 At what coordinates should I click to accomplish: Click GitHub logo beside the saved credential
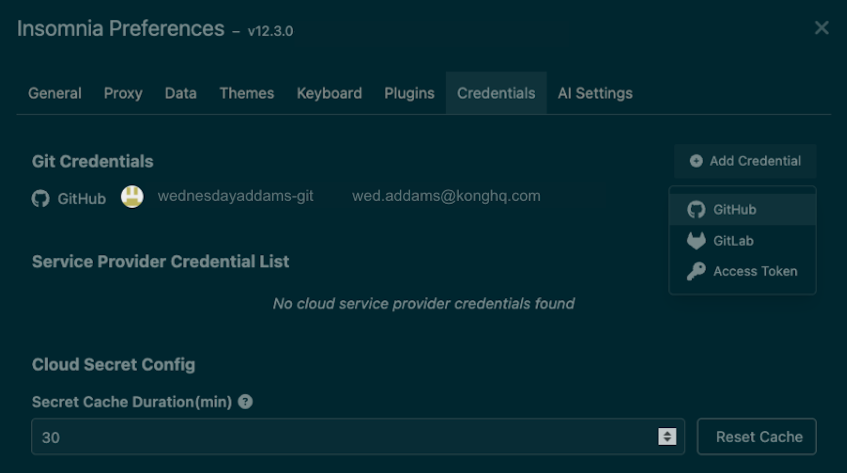(41, 198)
